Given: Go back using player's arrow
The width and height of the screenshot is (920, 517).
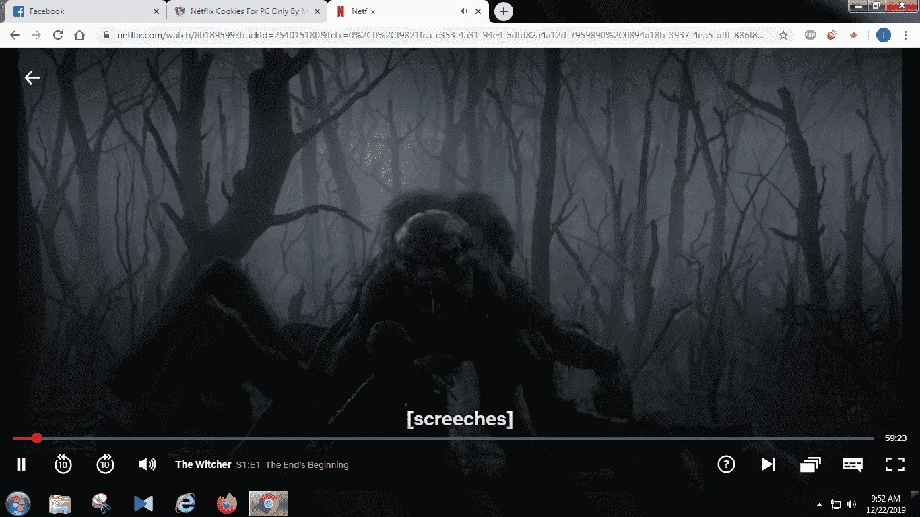Looking at the screenshot, I should tap(32, 78).
